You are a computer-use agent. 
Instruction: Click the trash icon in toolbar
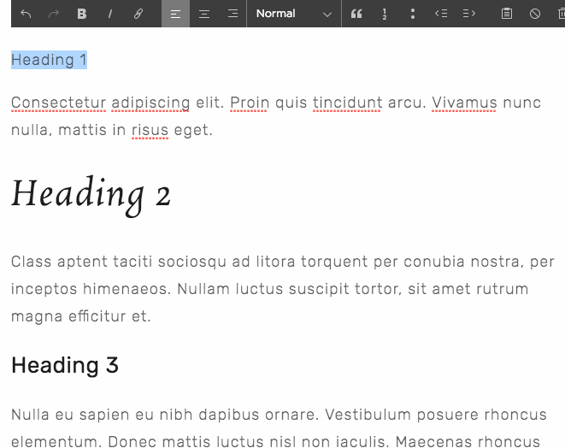pos(561,14)
